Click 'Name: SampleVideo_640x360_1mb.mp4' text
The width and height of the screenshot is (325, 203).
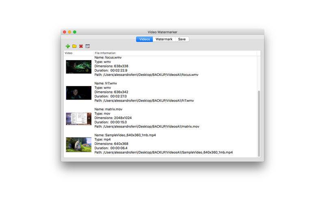point(125,135)
